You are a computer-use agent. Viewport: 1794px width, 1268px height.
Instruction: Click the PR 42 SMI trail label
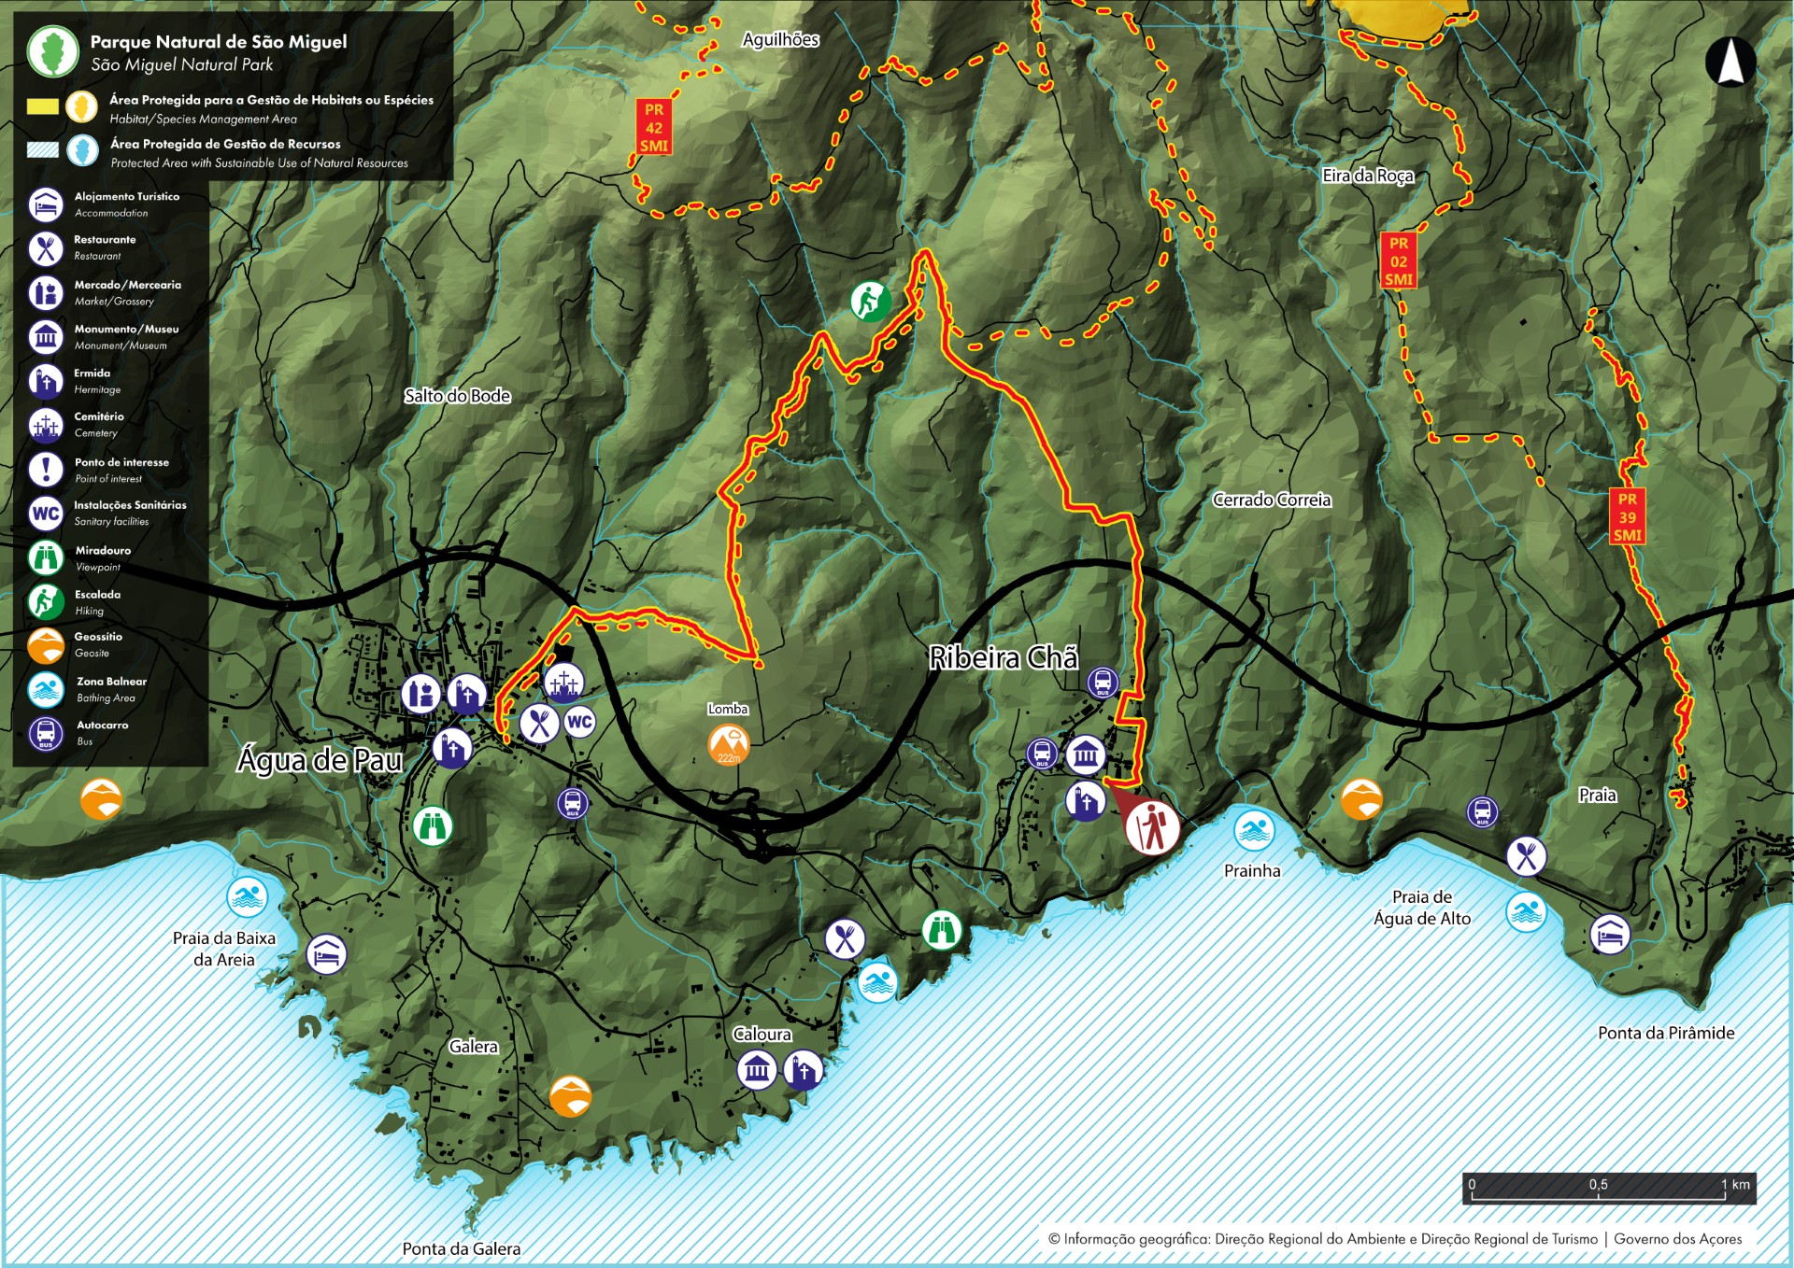coord(652,128)
